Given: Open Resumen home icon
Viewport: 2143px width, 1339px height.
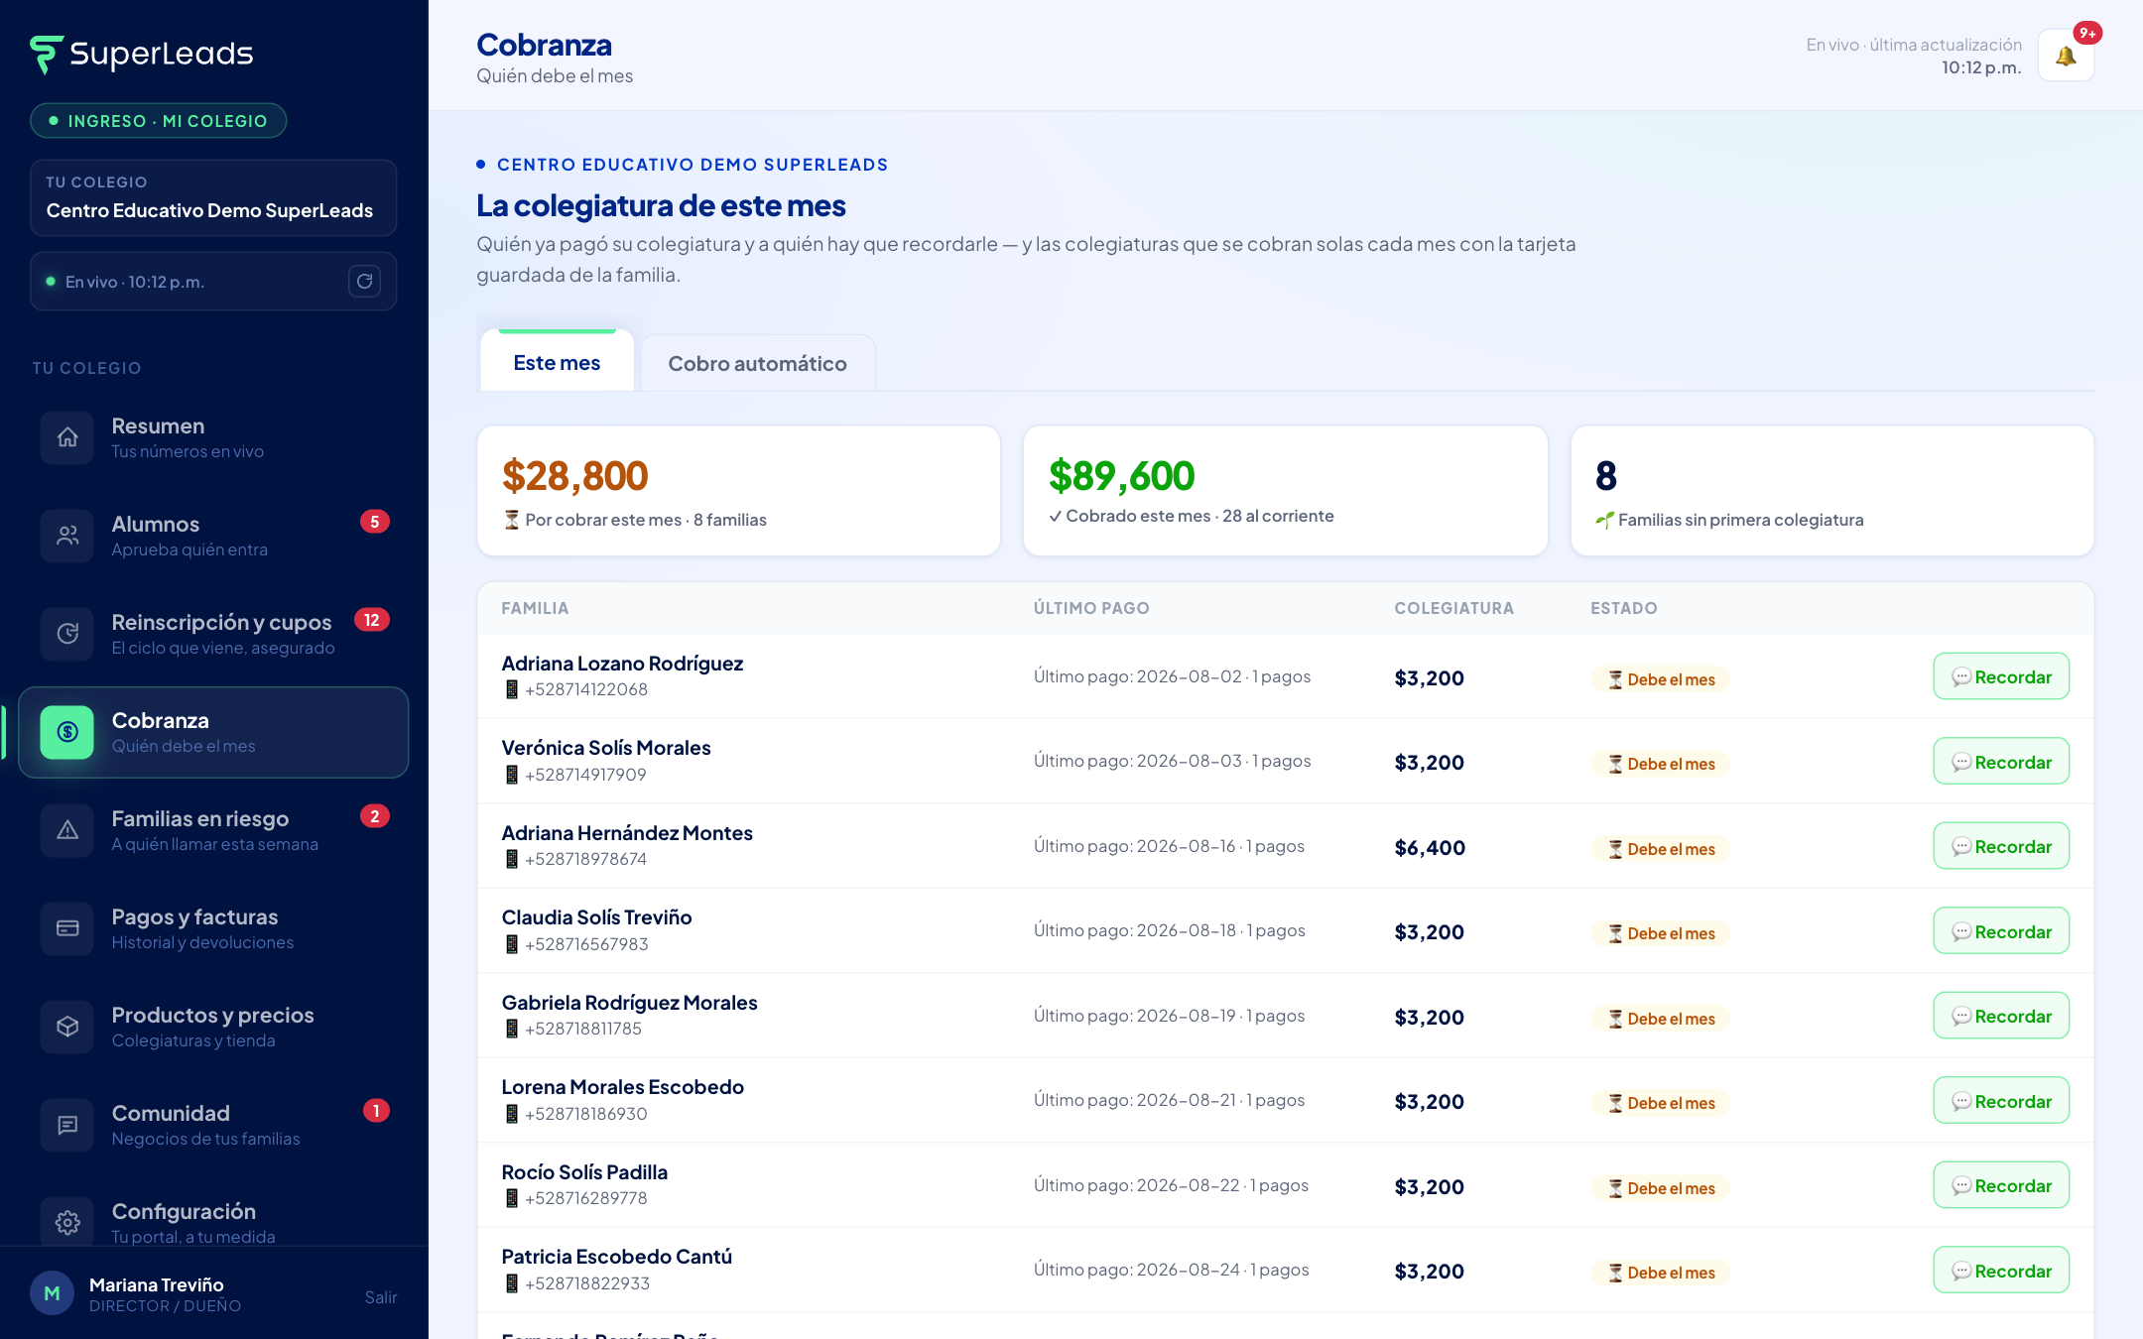Looking at the screenshot, I should click(x=67, y=437).
